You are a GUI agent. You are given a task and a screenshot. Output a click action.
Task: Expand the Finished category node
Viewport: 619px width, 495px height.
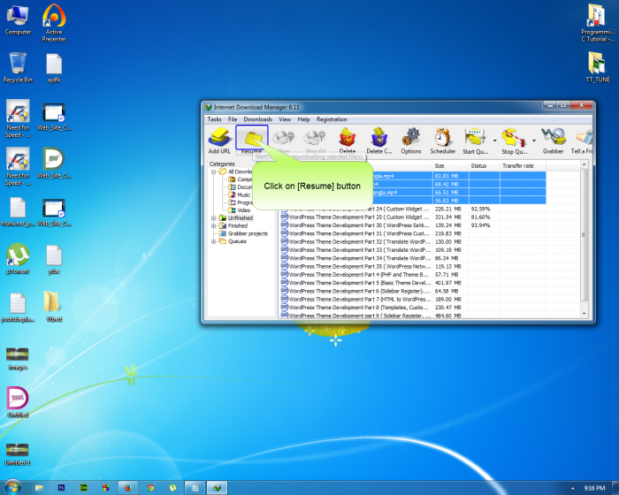pyautogui.click(x=213, y=225)
